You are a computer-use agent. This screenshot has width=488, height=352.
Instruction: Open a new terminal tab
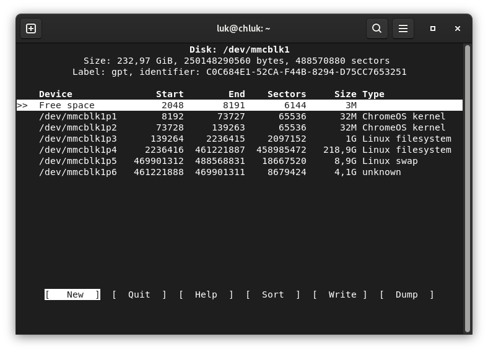31,28
